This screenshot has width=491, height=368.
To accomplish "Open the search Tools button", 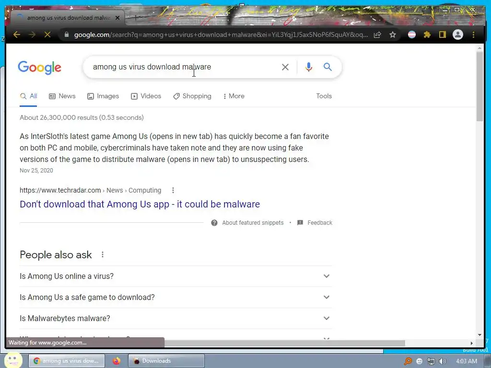I will click(x=324, y=96).
